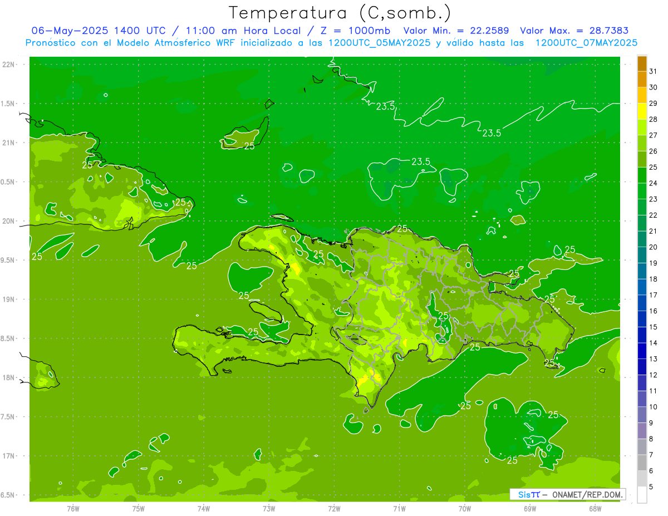
Task: Click the "76W" longitude axis label
Action: click(x=73, y=509)
